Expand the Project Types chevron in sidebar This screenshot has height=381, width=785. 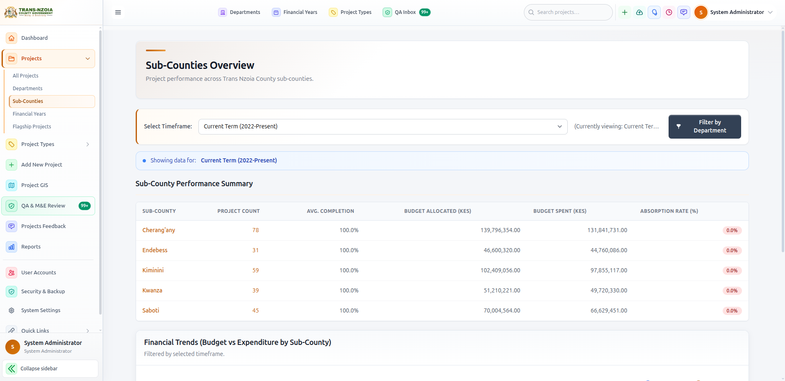coord(88,144)
